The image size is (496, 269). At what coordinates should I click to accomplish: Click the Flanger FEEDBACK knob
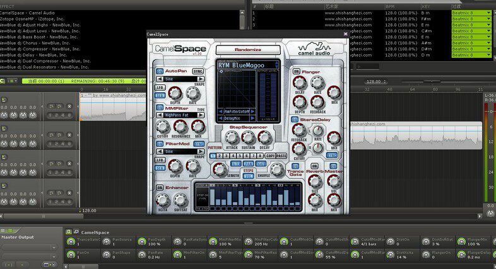pyautogui.click(x=317, y=102)
